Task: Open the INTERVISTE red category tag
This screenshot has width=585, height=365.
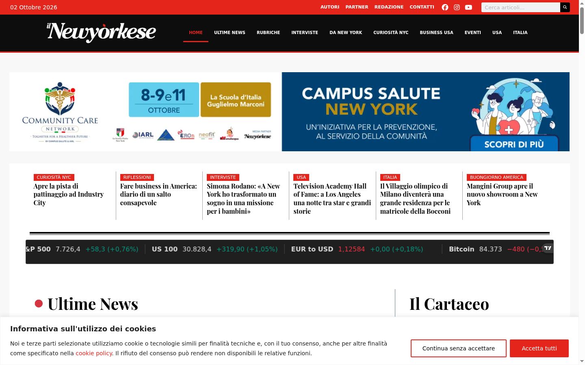Action: pyautogui.click(x=223, y=177)
